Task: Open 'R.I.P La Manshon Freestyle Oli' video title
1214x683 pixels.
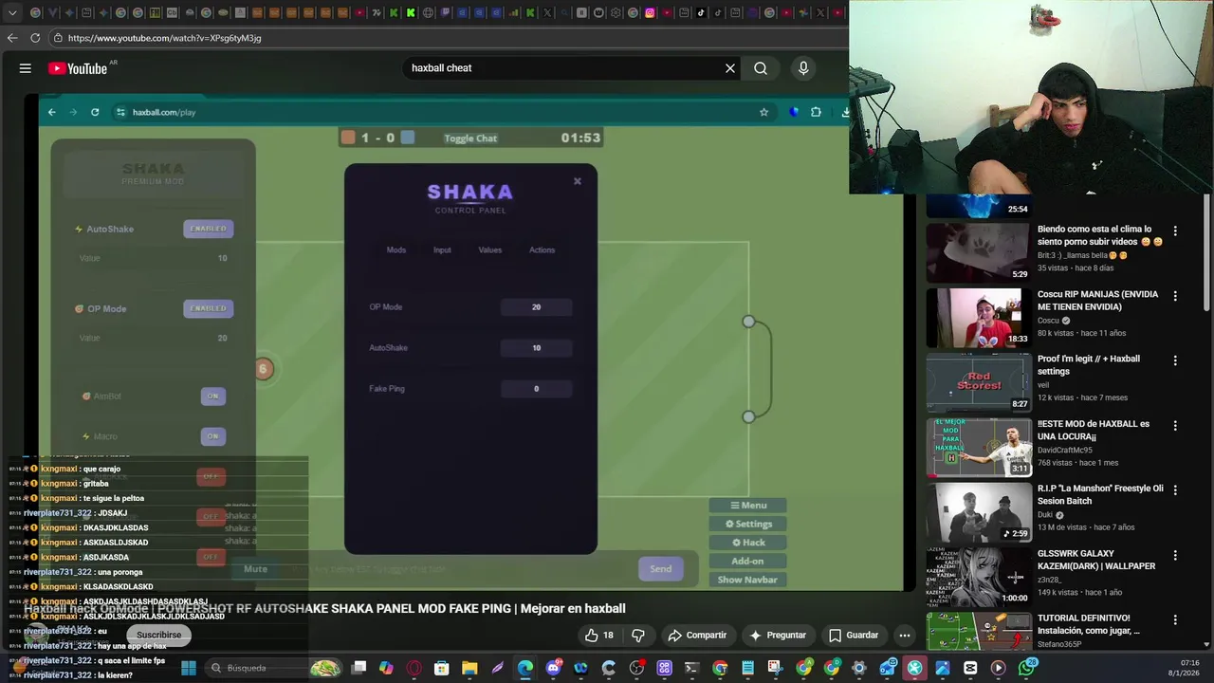Action: click(x=1100, y=494)
